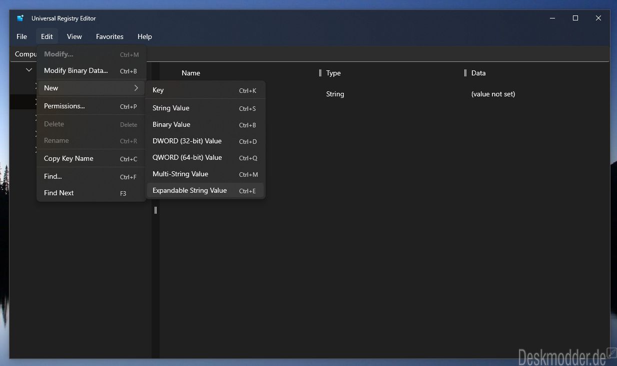Sort values by Type column header
Screen dimensions: 617x366
[x=333, y=73]
